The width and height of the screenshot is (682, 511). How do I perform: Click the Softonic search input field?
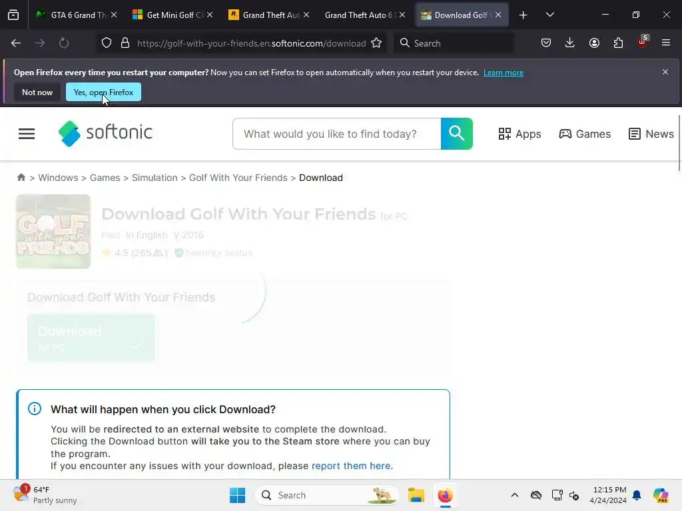[x=337, y=134]
